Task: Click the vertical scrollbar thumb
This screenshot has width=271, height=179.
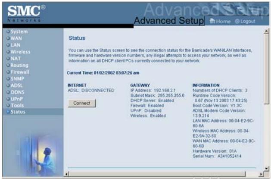Action: [x=267, y=69]
